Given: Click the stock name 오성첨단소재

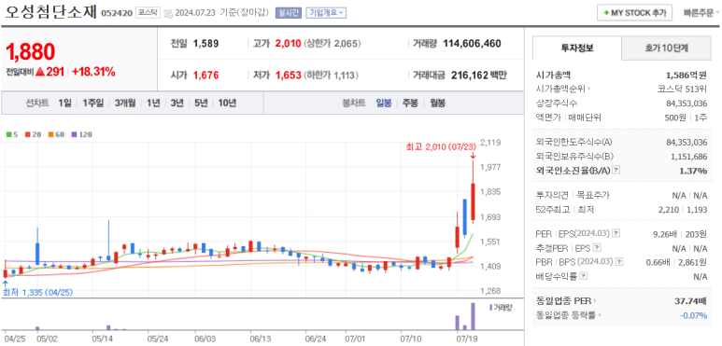Looking at the screenshot, I should pos(51,12).
